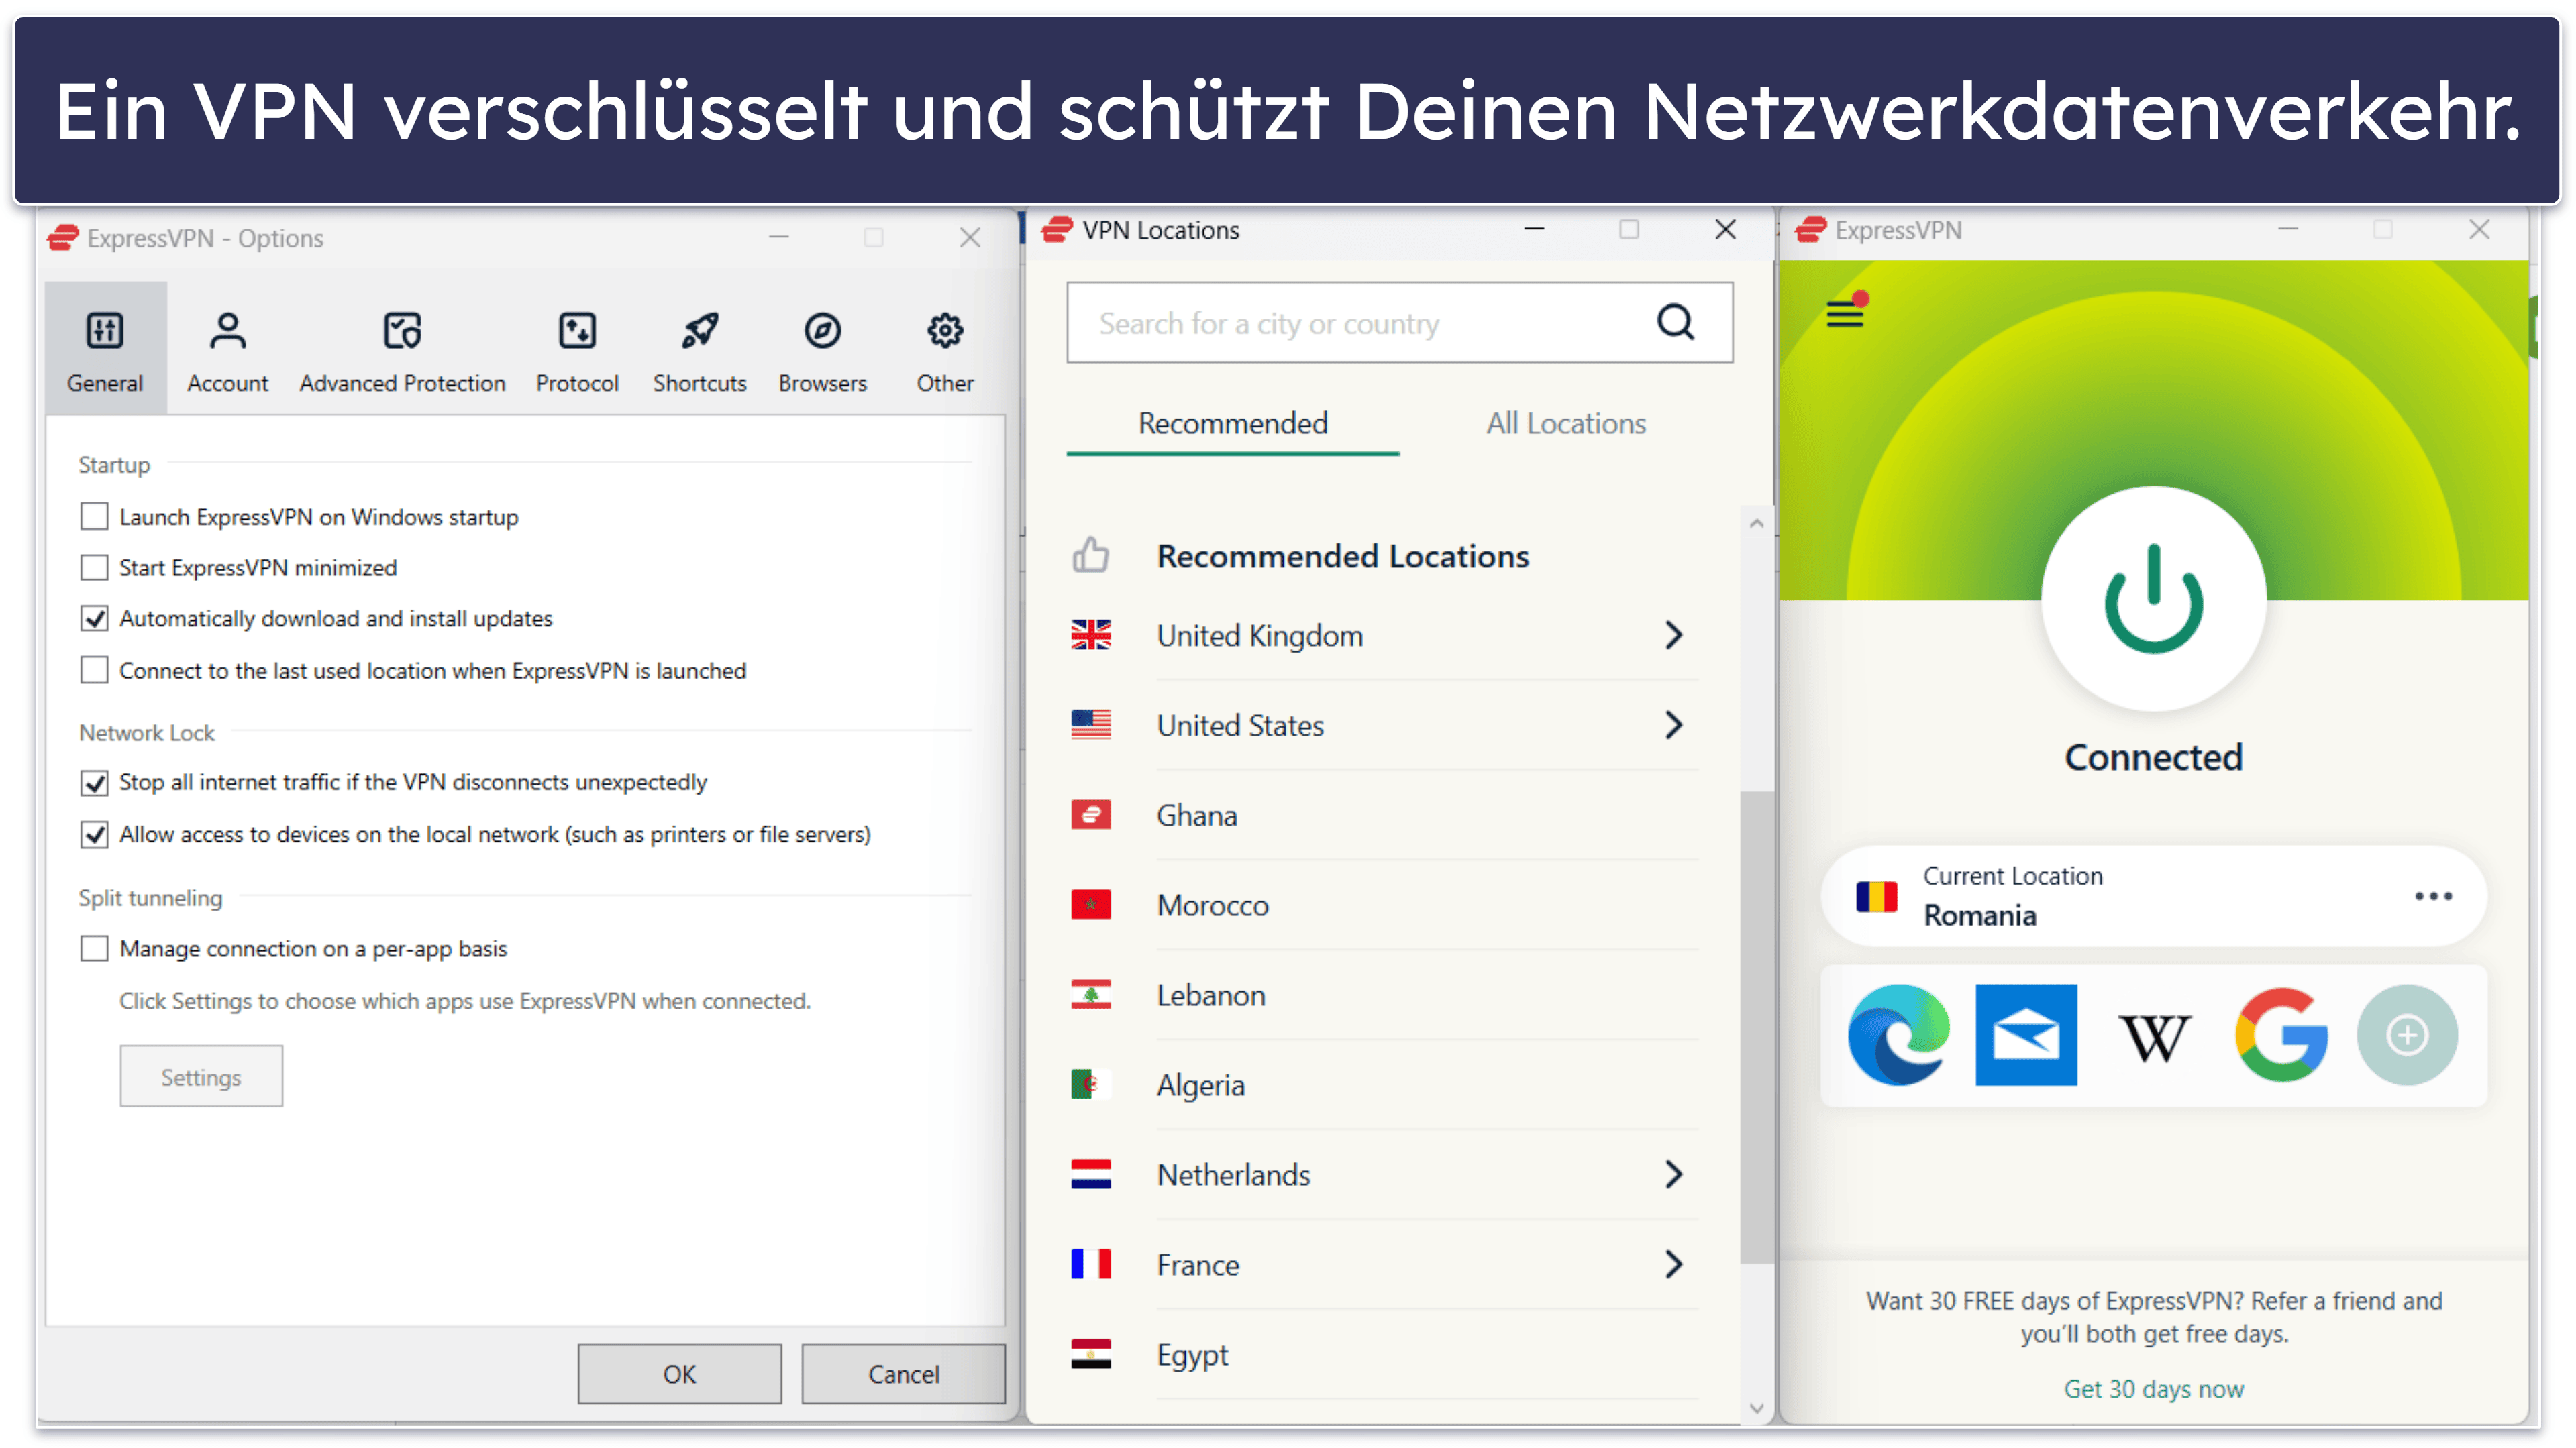Click the France flag icon
The image size is (2576, 1448).
click(x=1090, y=1264)
